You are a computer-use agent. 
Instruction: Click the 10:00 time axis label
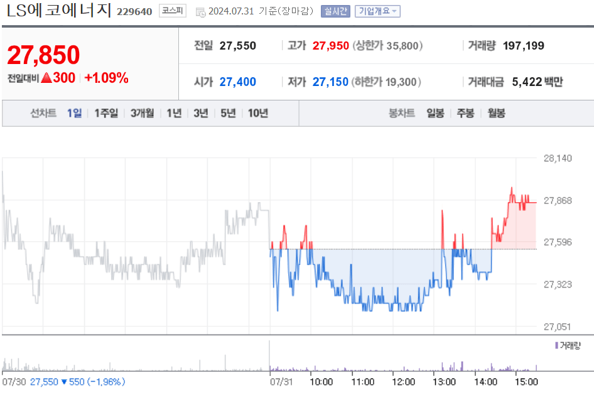click(x=321, y=382)
